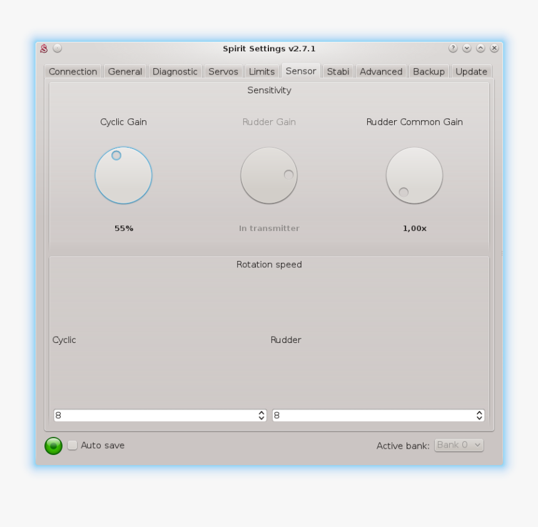Go to the Update tab
Viewport: 538px width, 527px height.
pos(471,71)
